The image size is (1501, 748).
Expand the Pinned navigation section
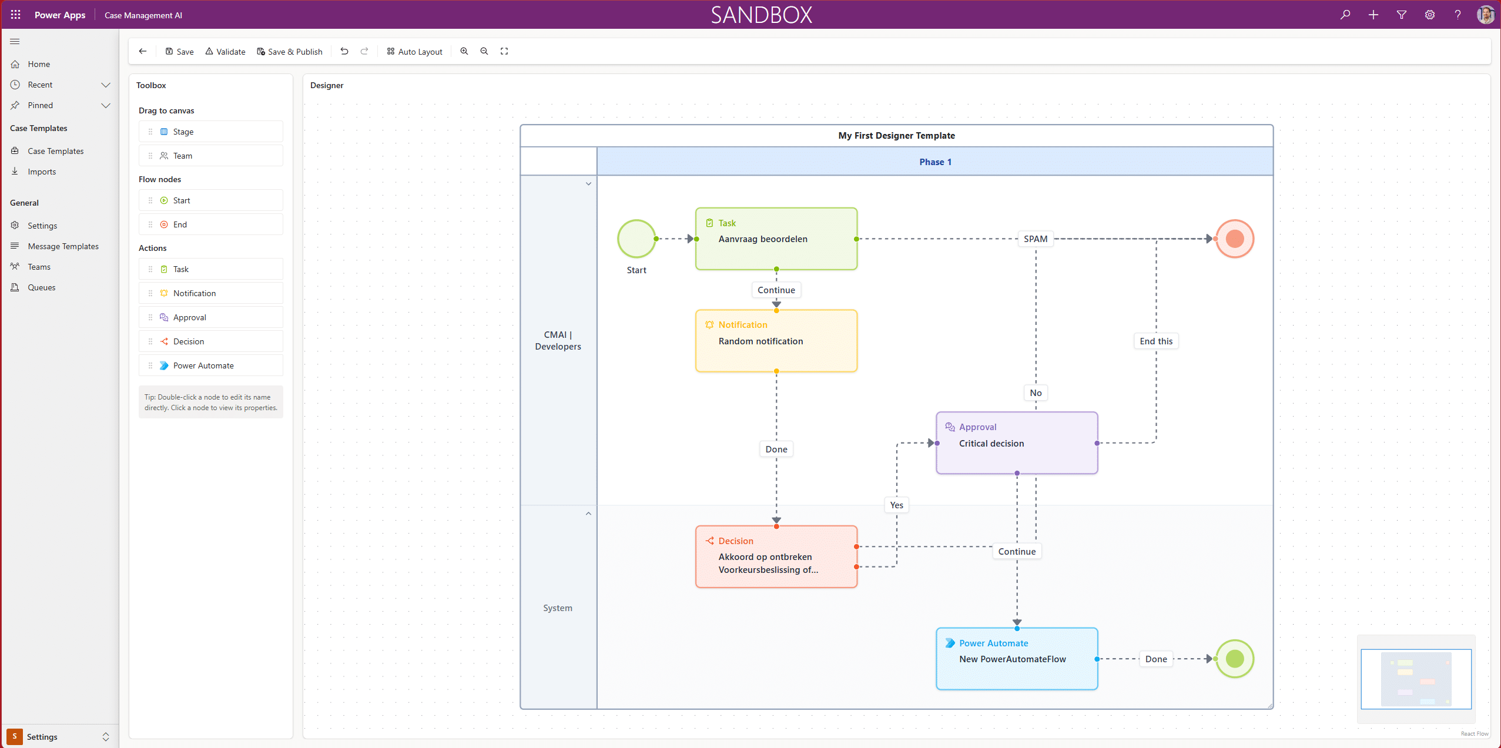pyautogui.click(x=106, y=105)
